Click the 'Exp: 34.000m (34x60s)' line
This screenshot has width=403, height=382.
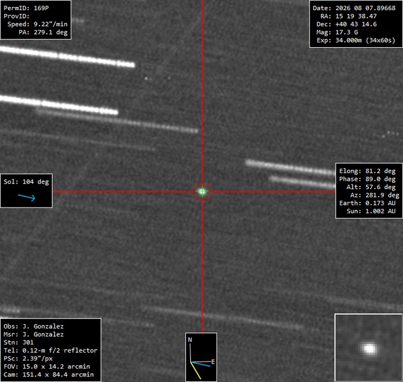click(x=356, y=40)
